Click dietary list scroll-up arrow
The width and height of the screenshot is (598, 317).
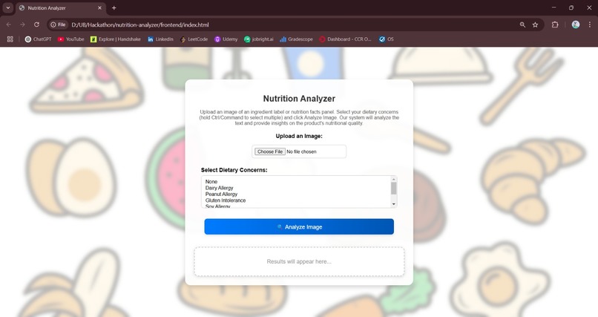click(393, 179)
